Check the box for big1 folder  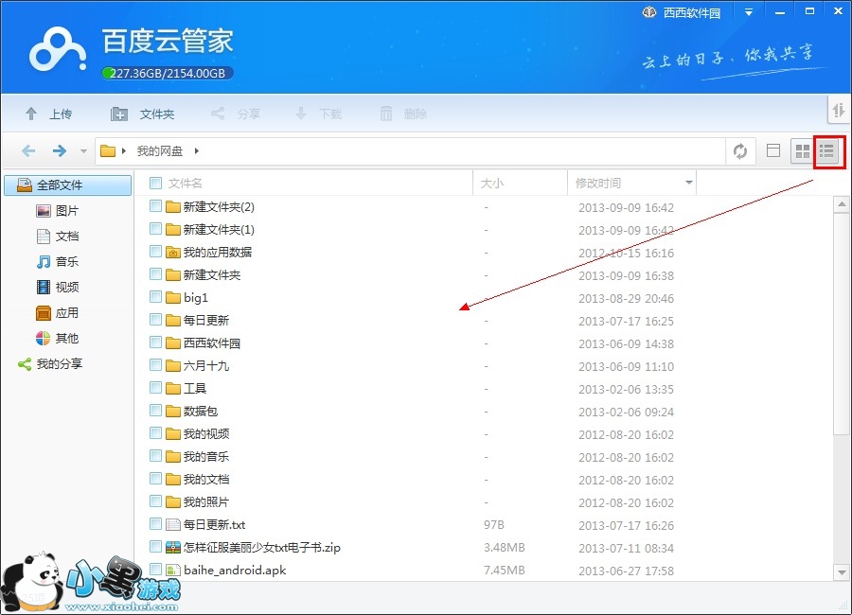click(x=155, y=297)
